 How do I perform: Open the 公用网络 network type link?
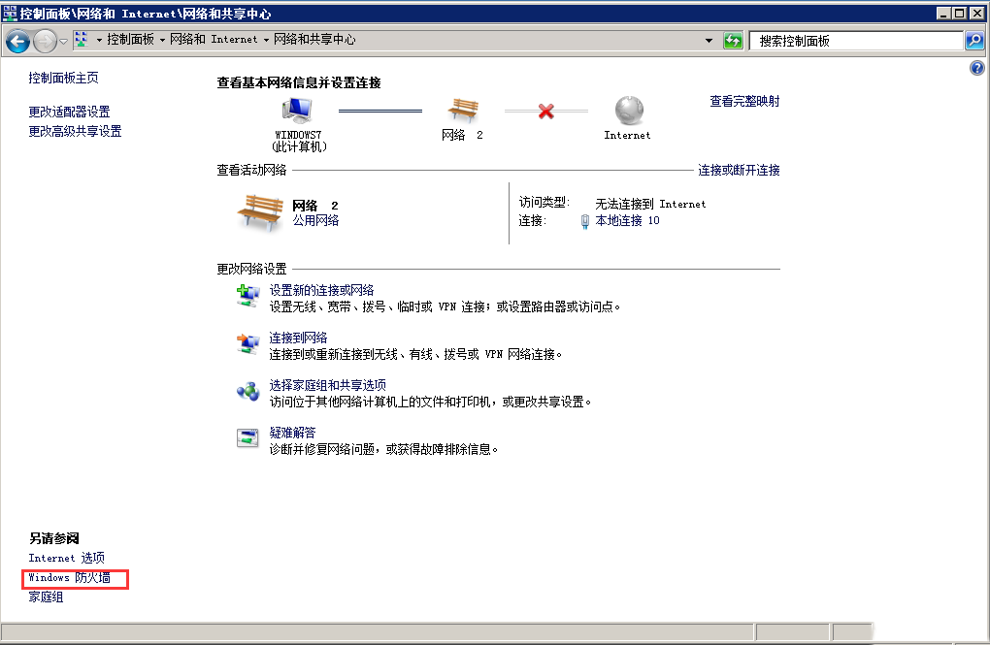[315, 220]
